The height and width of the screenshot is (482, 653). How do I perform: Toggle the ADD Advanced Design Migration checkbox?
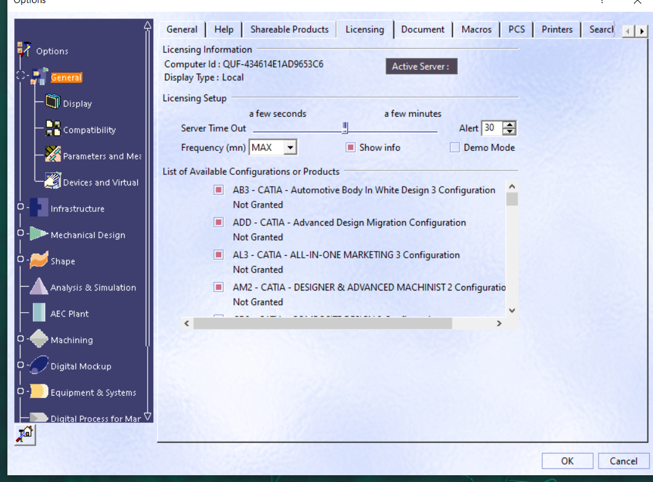[219, 222]
